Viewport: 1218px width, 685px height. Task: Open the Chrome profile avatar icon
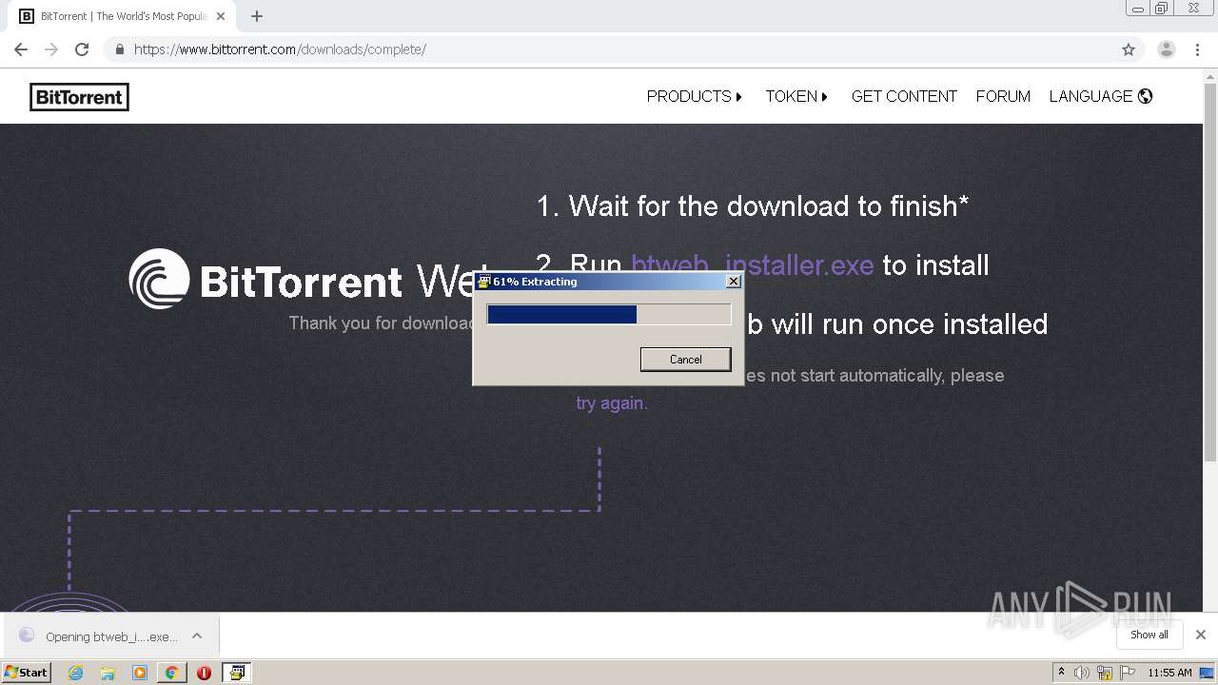(x=1167, y=49)
